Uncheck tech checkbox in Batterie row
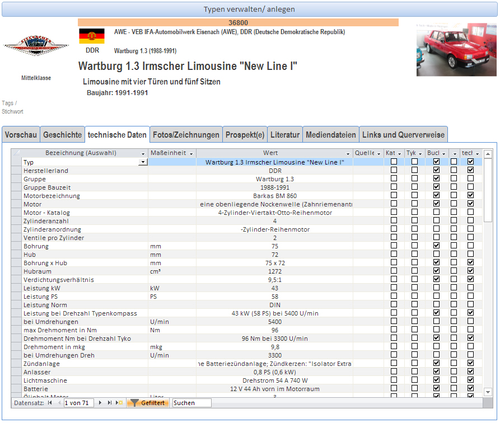 470,388
